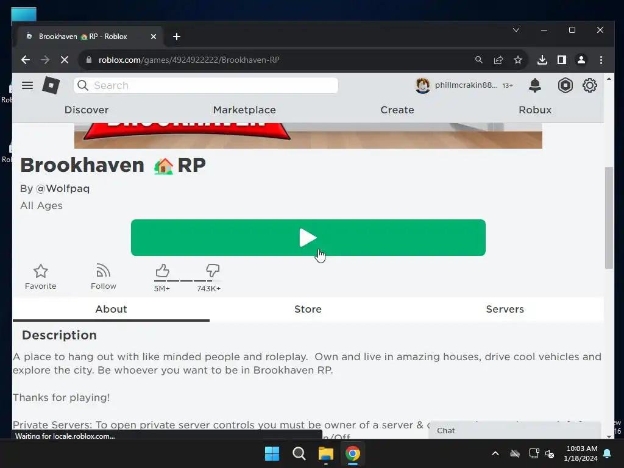624x468 pixels.
Task: Click the All Ages rating link
Action: coord(41,205)
